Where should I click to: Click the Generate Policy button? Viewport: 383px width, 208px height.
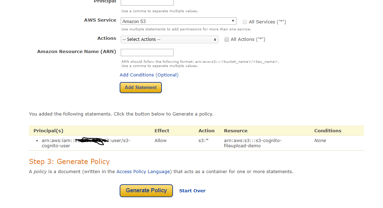[x=146, y=191]
